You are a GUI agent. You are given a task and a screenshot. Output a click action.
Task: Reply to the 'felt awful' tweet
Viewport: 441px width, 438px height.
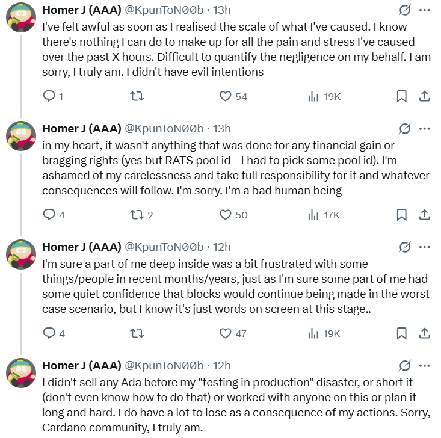[50, 96]
